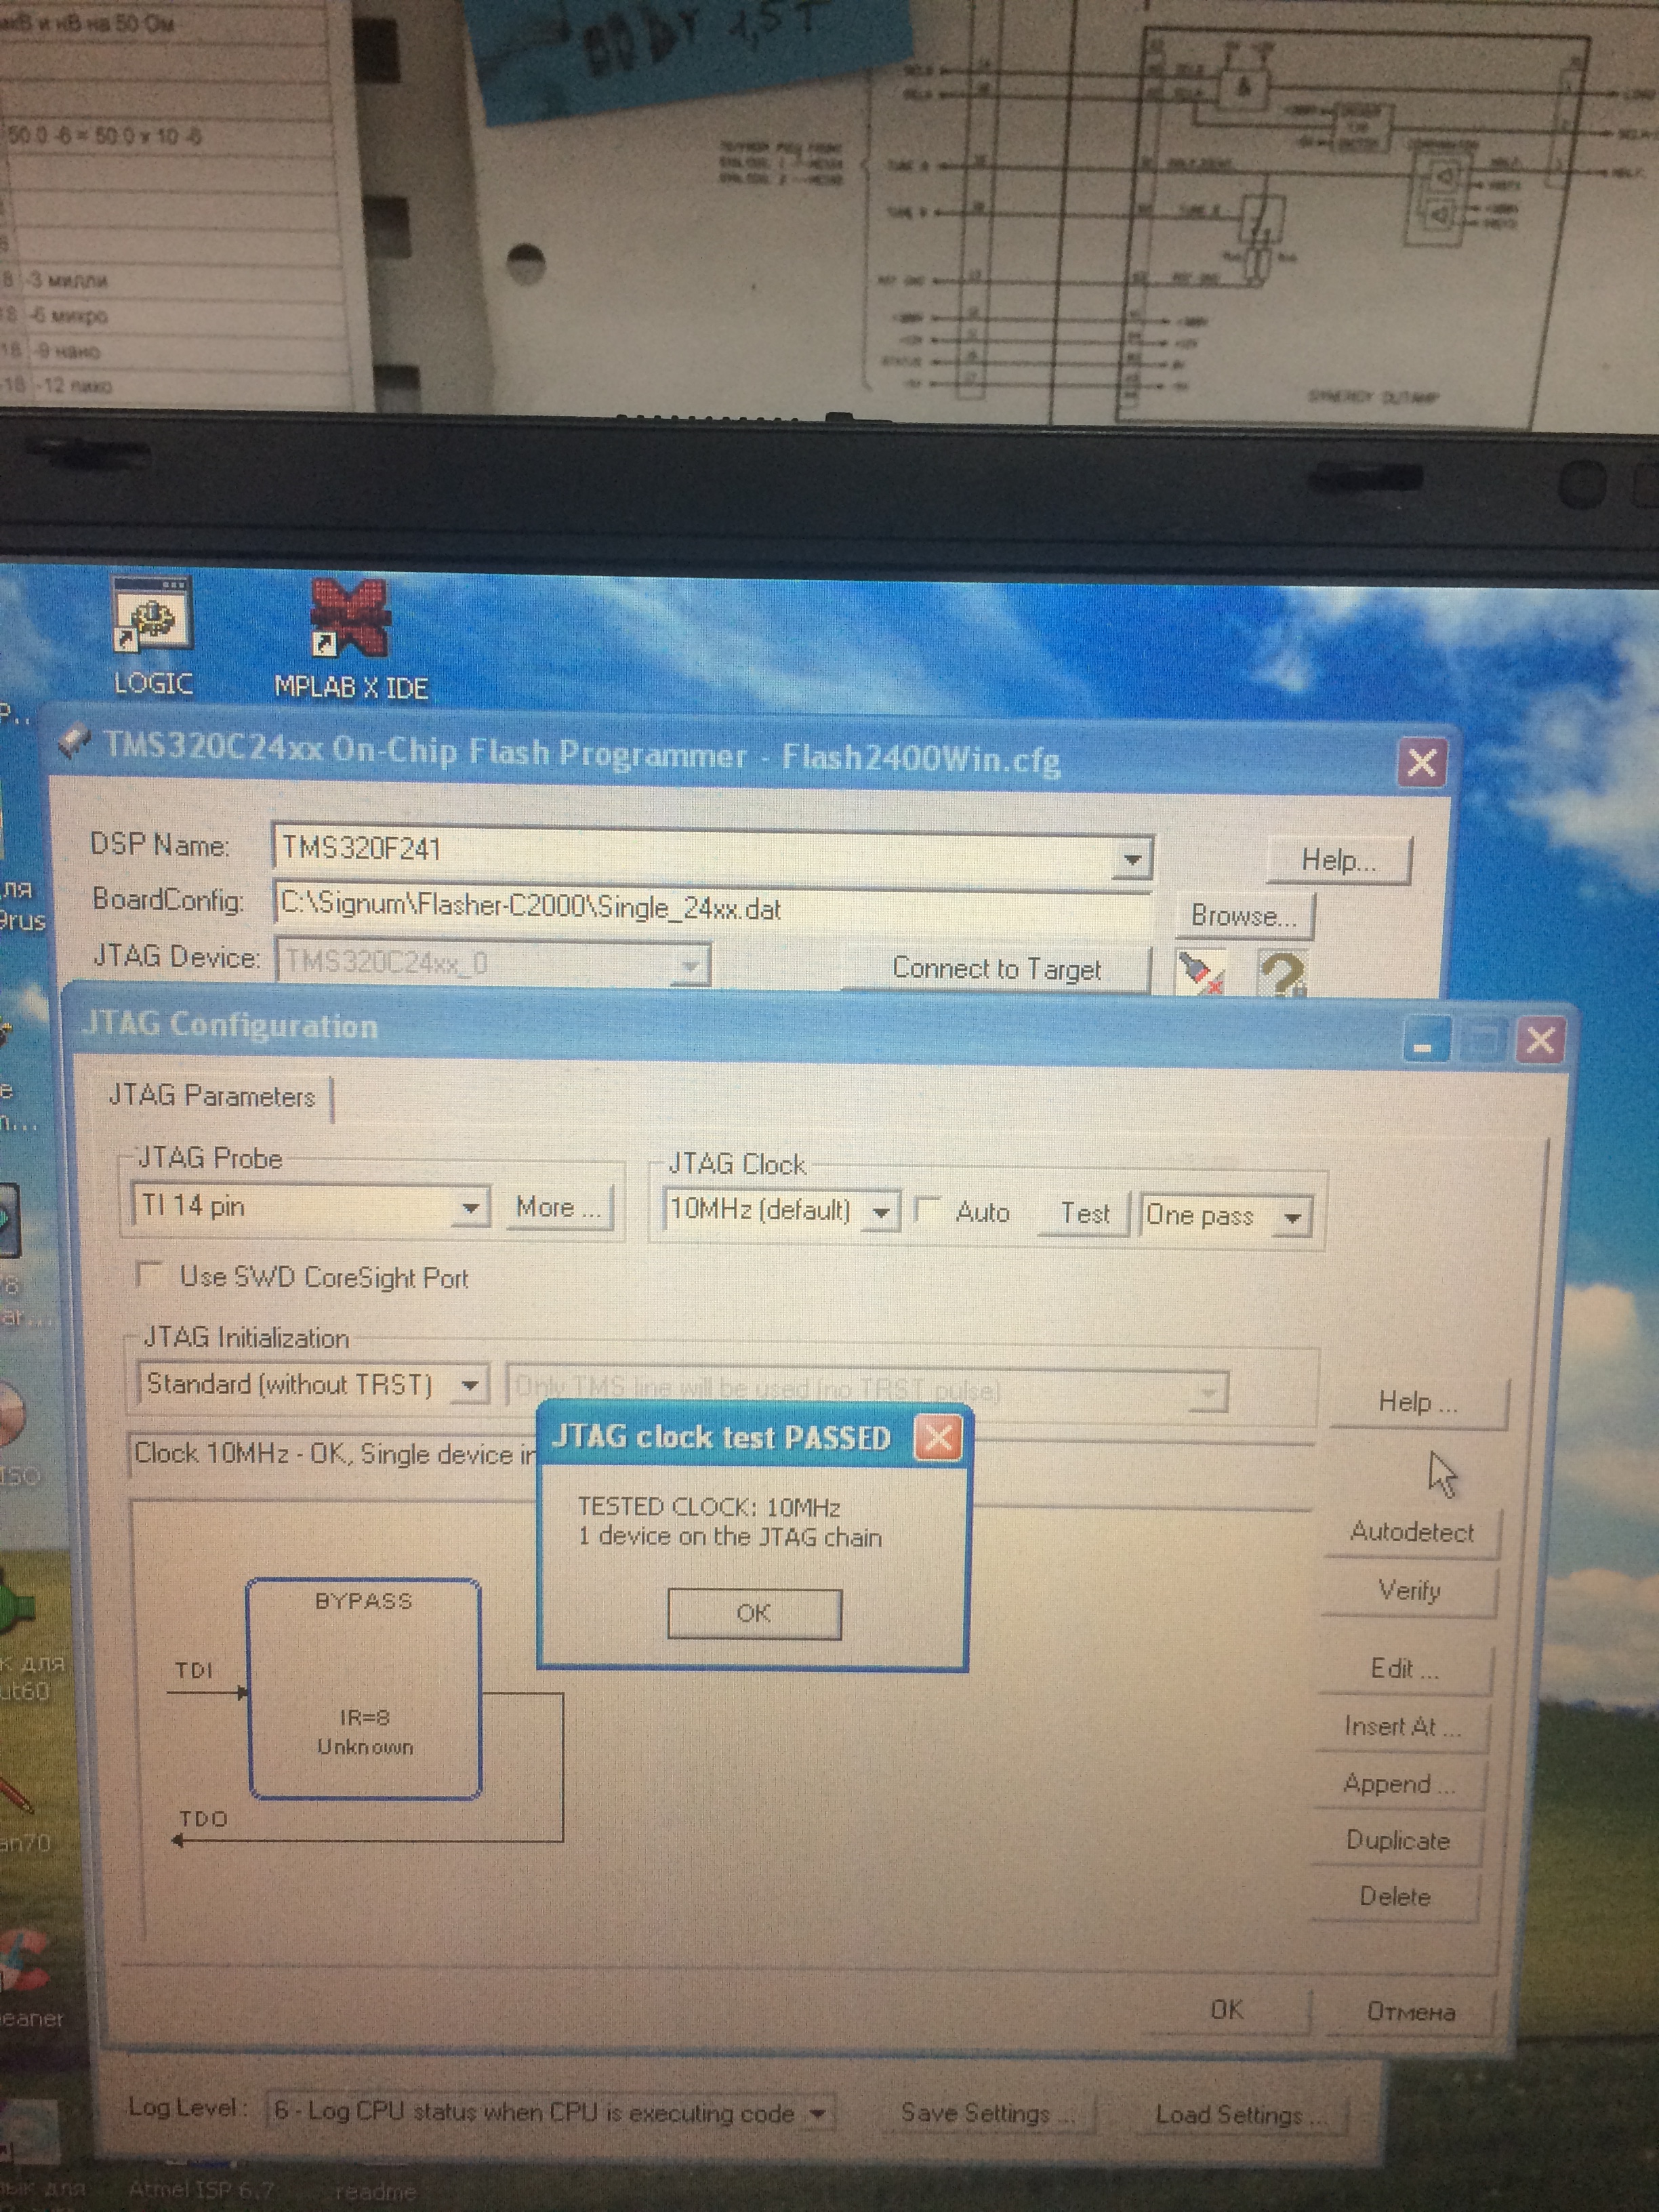The width and height of the screenshot is (1659, 2212).
Task: Click Help... in the JTAG Configuration dialog
Action: click(x=1418, y=1402)
